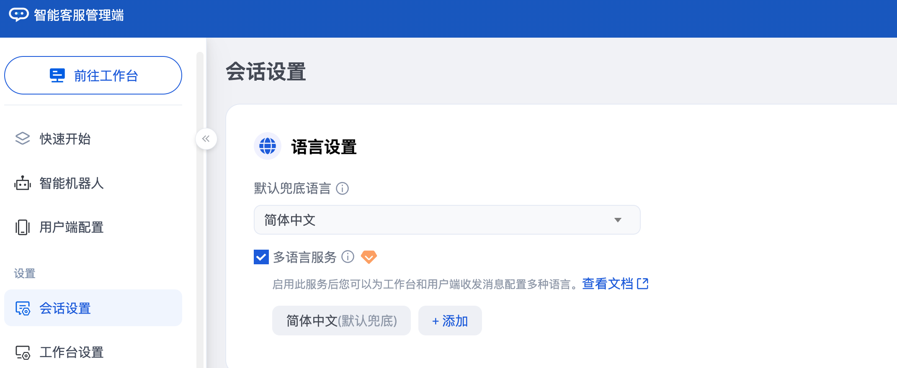Screen dimensions: 897x368
Task: Open the 默认兜底语言 dropdown
Action: (x=446, y=220)
